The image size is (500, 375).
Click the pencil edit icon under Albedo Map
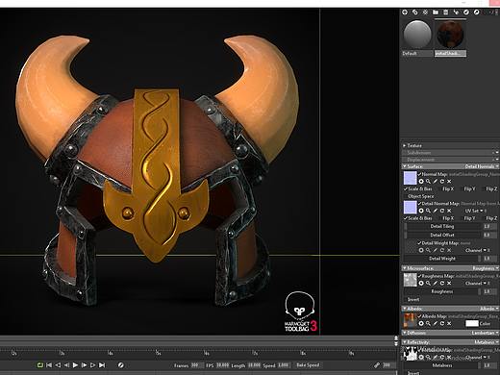(x=436, y=324)
